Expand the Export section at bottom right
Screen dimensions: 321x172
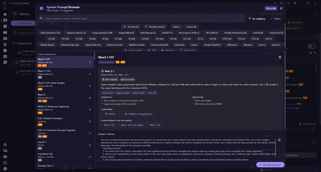[x=316, y=170]
